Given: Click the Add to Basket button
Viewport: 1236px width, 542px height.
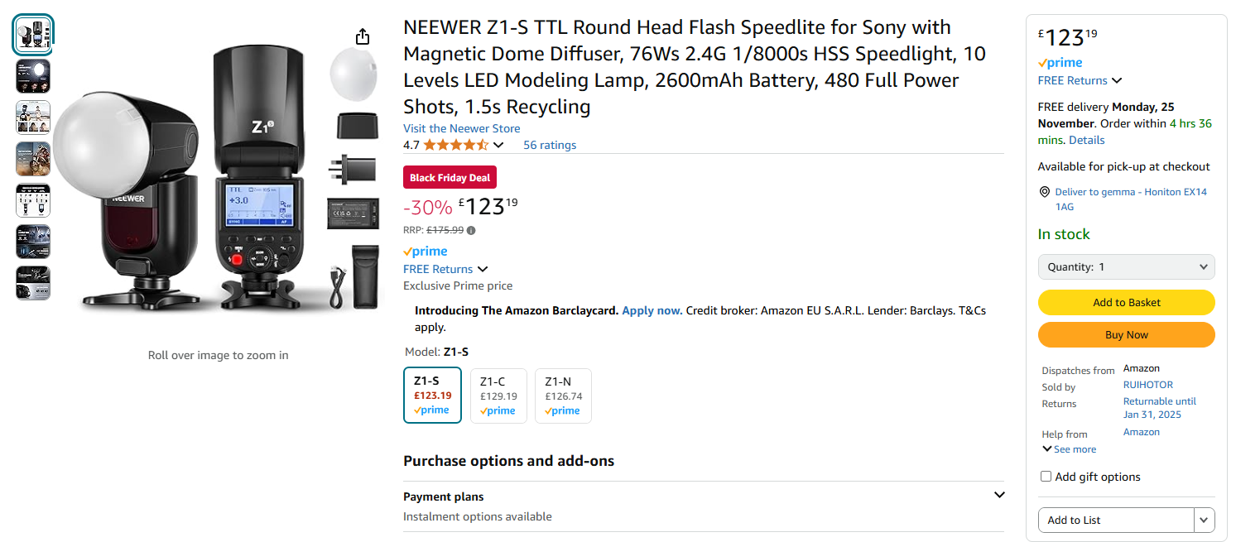Looking at the screenshot, I should [x=1126, y=302].
